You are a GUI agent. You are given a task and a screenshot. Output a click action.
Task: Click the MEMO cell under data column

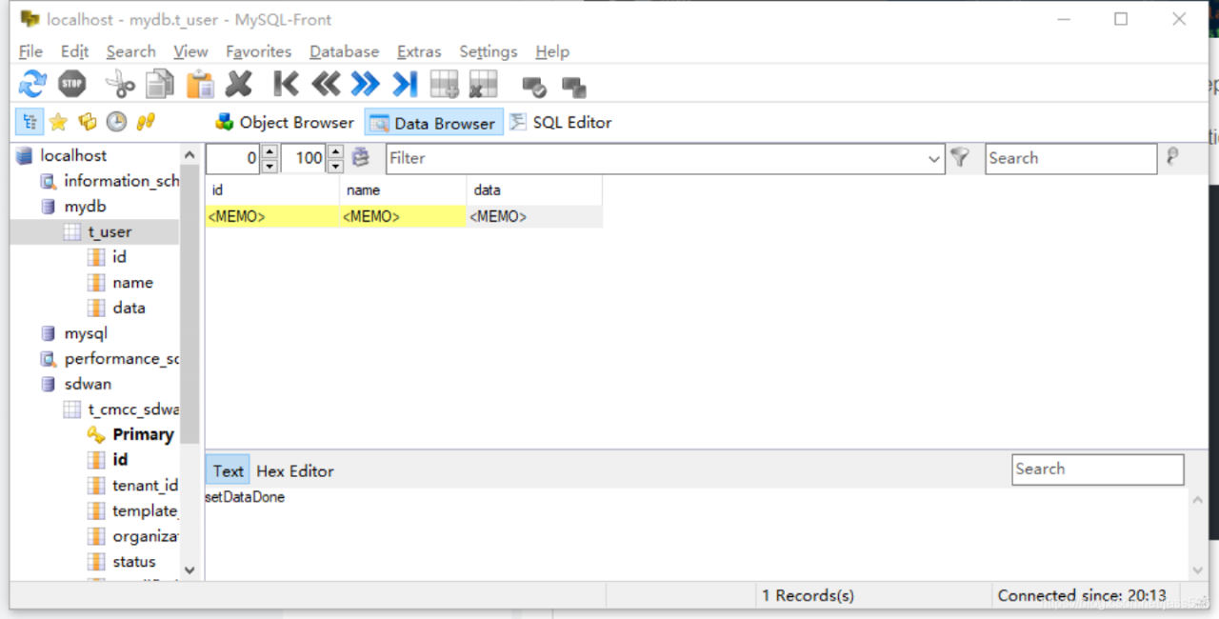(x=534, y=217)
